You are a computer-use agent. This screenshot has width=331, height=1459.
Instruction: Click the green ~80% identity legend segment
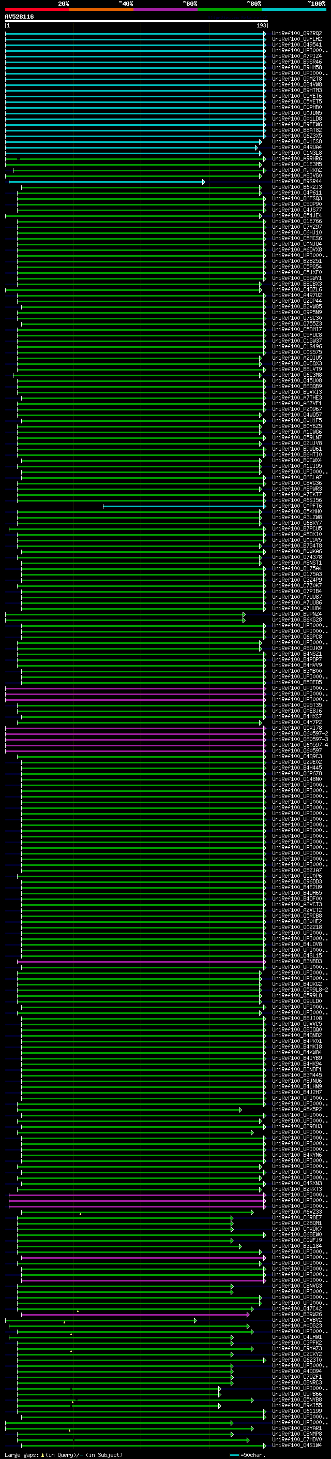point(230,9)
